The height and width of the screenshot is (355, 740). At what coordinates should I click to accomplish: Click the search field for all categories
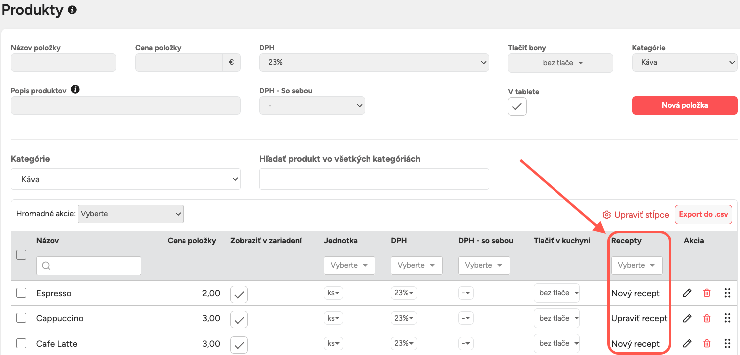point(374,179)
